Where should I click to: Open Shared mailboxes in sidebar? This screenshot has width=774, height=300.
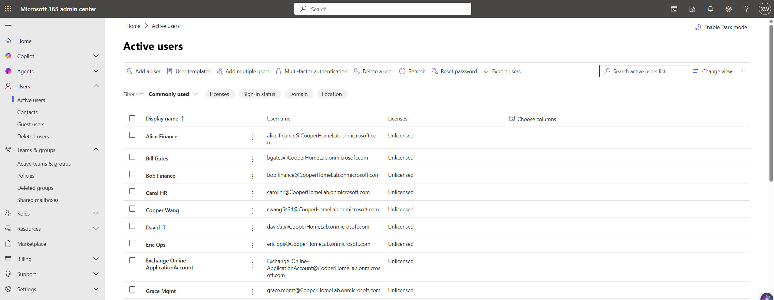point(38,200)
